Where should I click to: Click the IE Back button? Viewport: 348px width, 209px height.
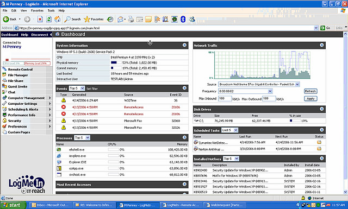tap(10, 20)
